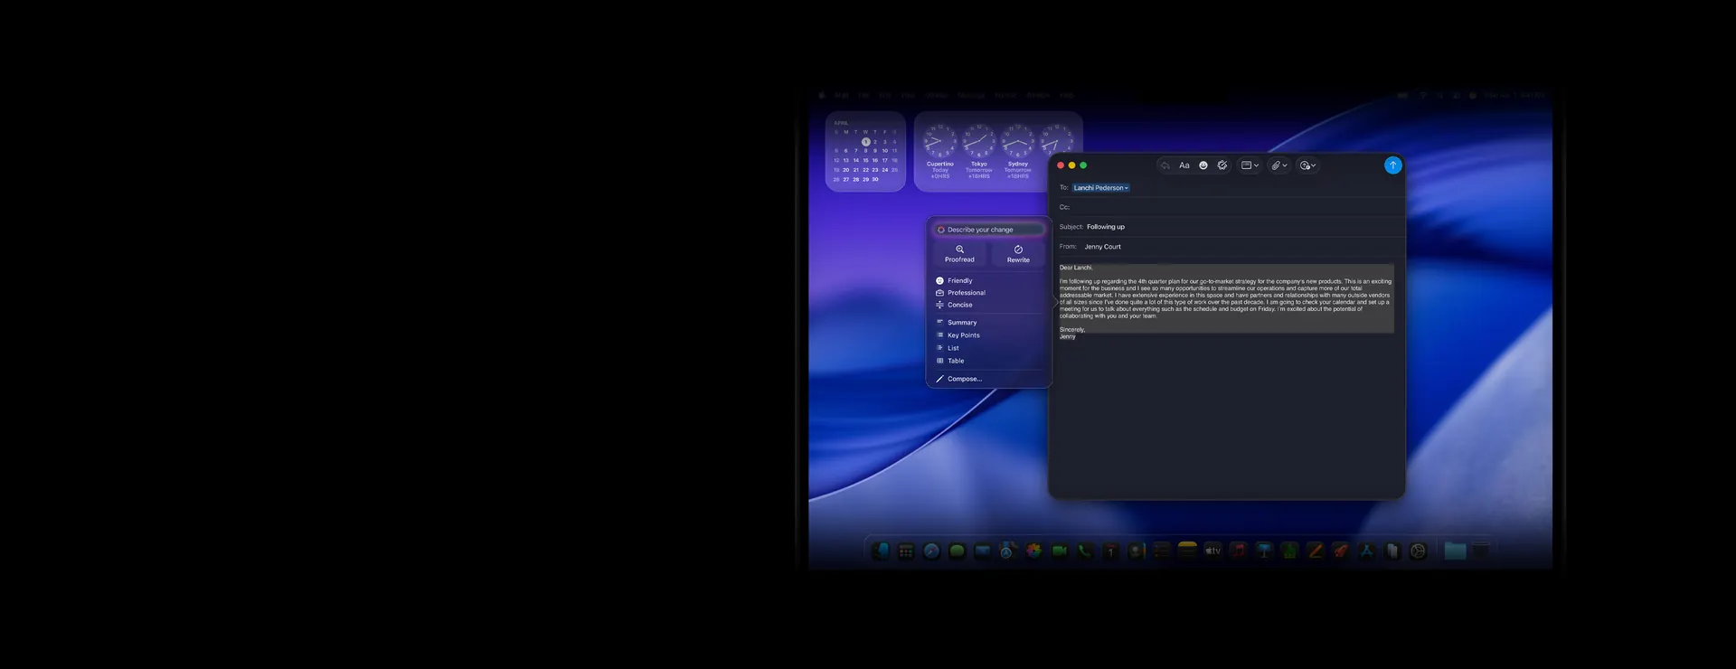Click the Cupertino clock in the widget
Image resolution: width=1736 pixels, height=669 pixels.
(940, 142)
